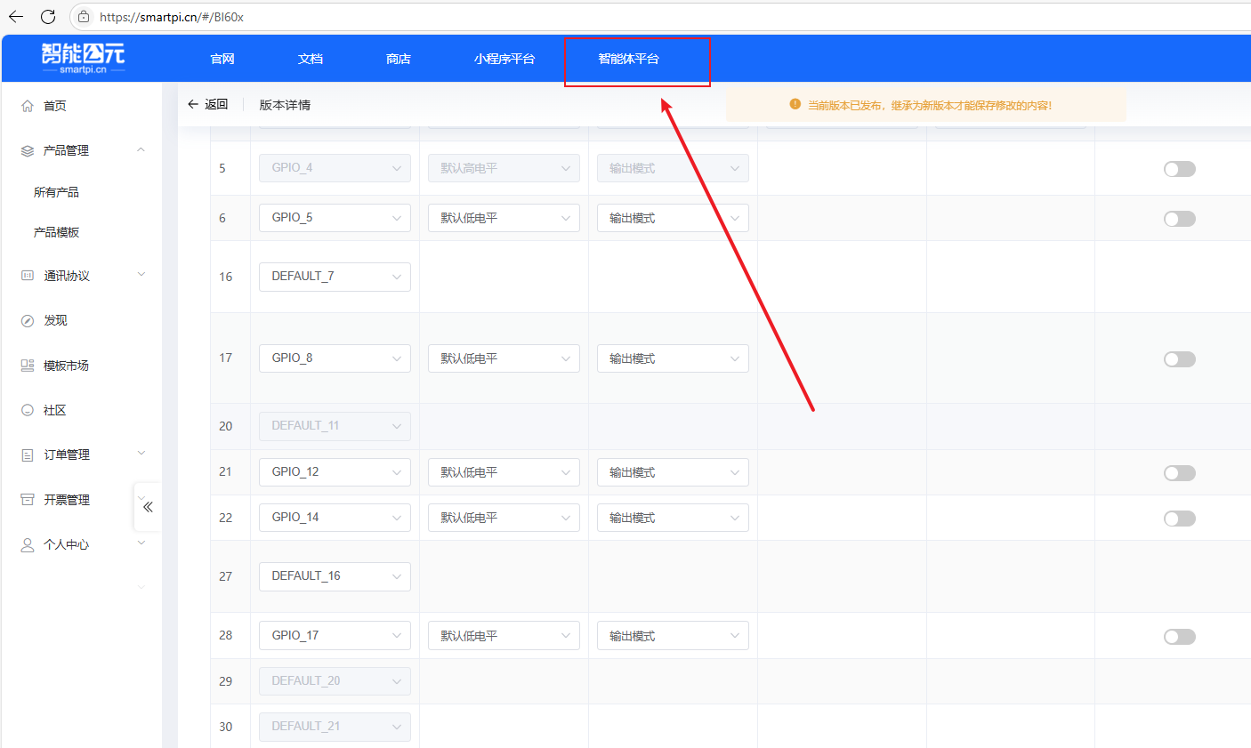Open the GPIO_12 pin dropdown
Screen dimensions: 1251x748
point(335,472)
